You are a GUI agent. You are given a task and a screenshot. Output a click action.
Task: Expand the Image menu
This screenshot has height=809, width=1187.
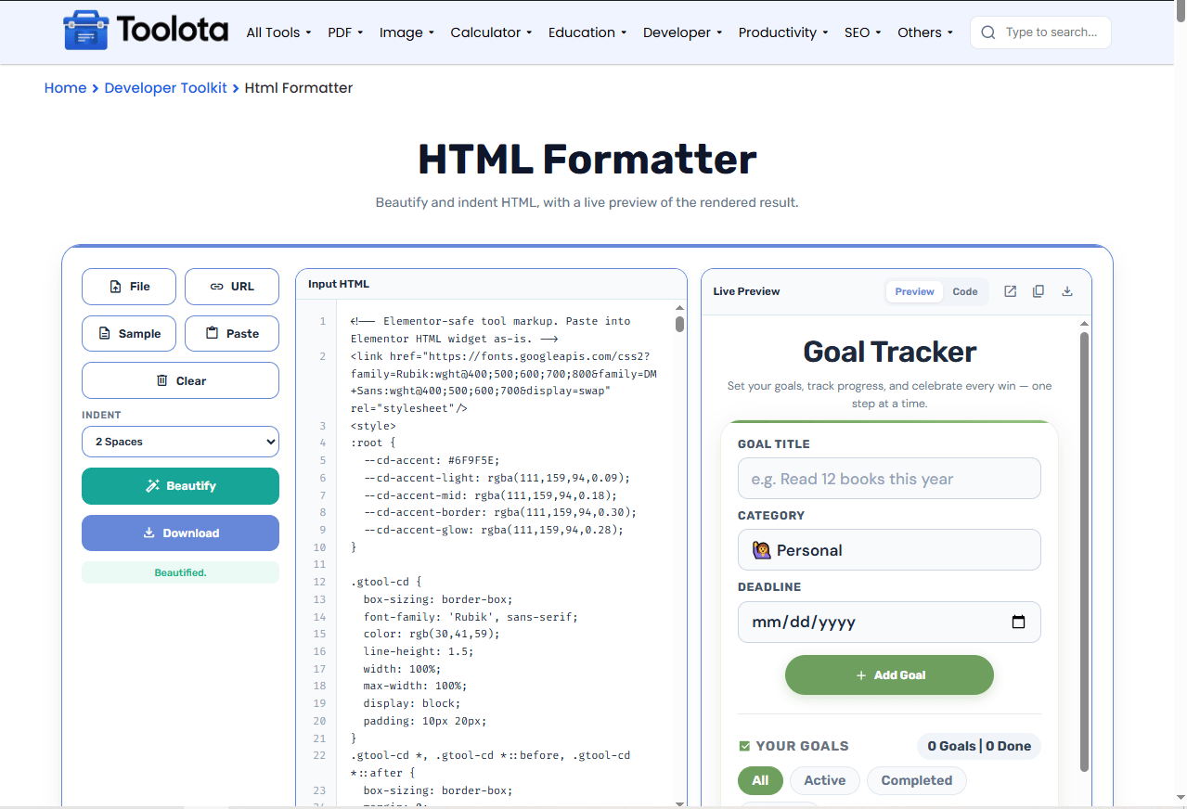[x=406, y=32]
